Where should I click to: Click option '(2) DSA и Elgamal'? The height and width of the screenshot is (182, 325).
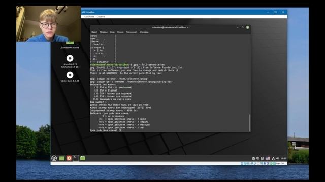[x=106, y=90]
